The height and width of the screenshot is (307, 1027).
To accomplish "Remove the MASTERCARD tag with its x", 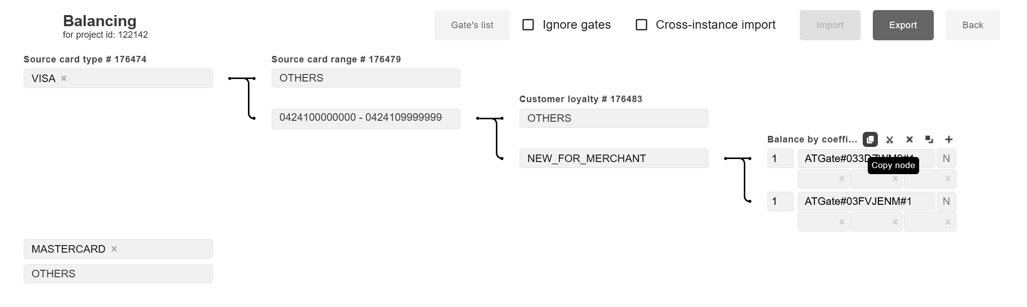I will 114,249.
